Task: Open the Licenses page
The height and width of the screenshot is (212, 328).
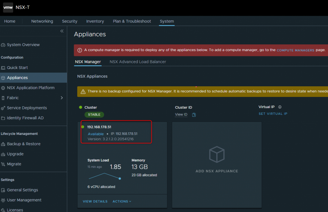Action: [x=15, y=210]
